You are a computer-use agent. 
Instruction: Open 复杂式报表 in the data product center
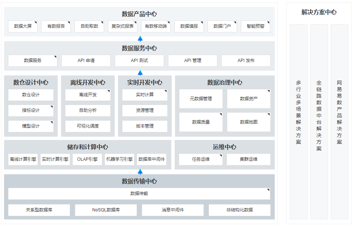122,26
